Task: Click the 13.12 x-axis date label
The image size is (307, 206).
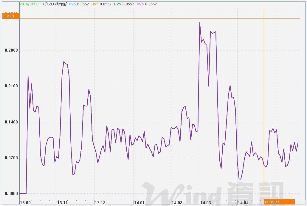Action: [100, 203]
